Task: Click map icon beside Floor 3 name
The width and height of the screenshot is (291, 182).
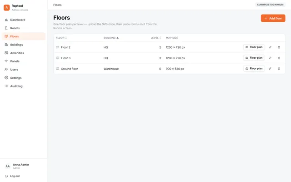Action: click(58, 58)
